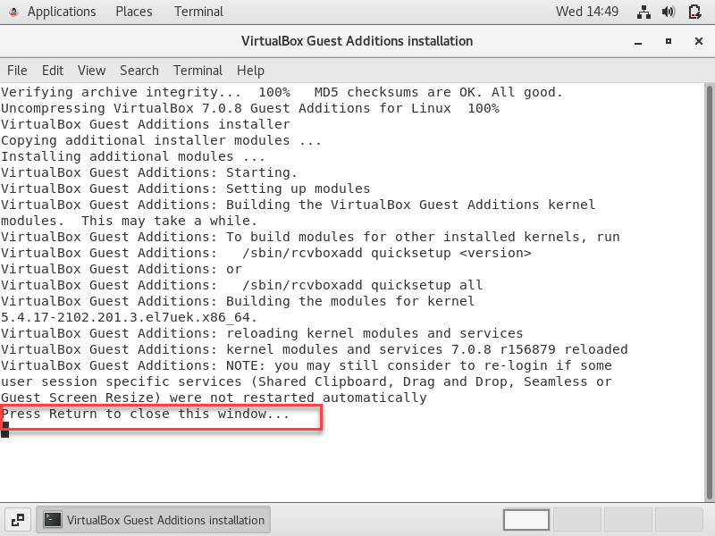Open the Wed 14:49 clock calendar
The height and width of the screenshot is (536, 715).
(x=587, y=12)
